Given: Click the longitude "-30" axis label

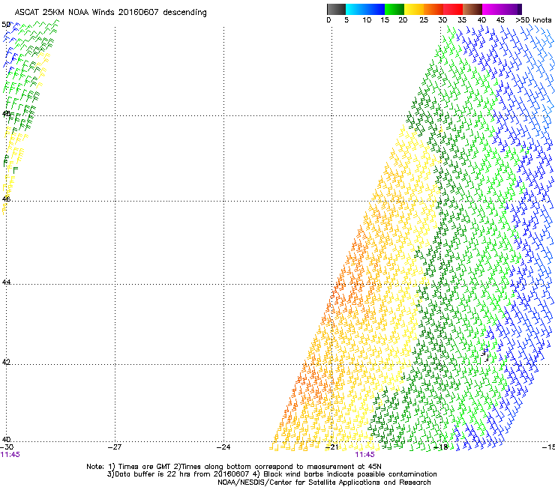Looking at the screenshot, I should (7, 447).
